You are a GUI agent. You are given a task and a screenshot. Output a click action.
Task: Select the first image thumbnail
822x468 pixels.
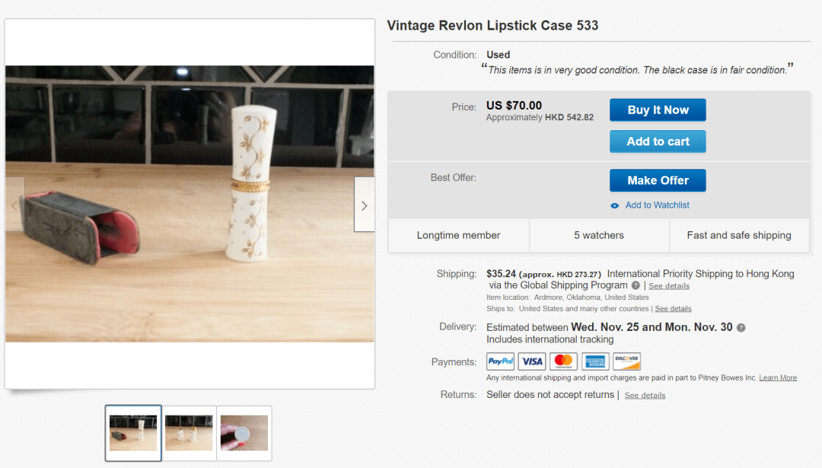[133, 432]
